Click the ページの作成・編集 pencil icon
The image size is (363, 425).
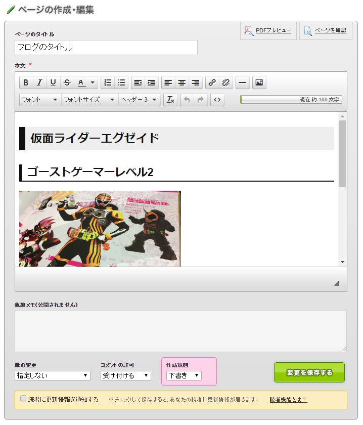(11, 10)
